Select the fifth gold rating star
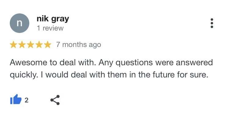 48,45
